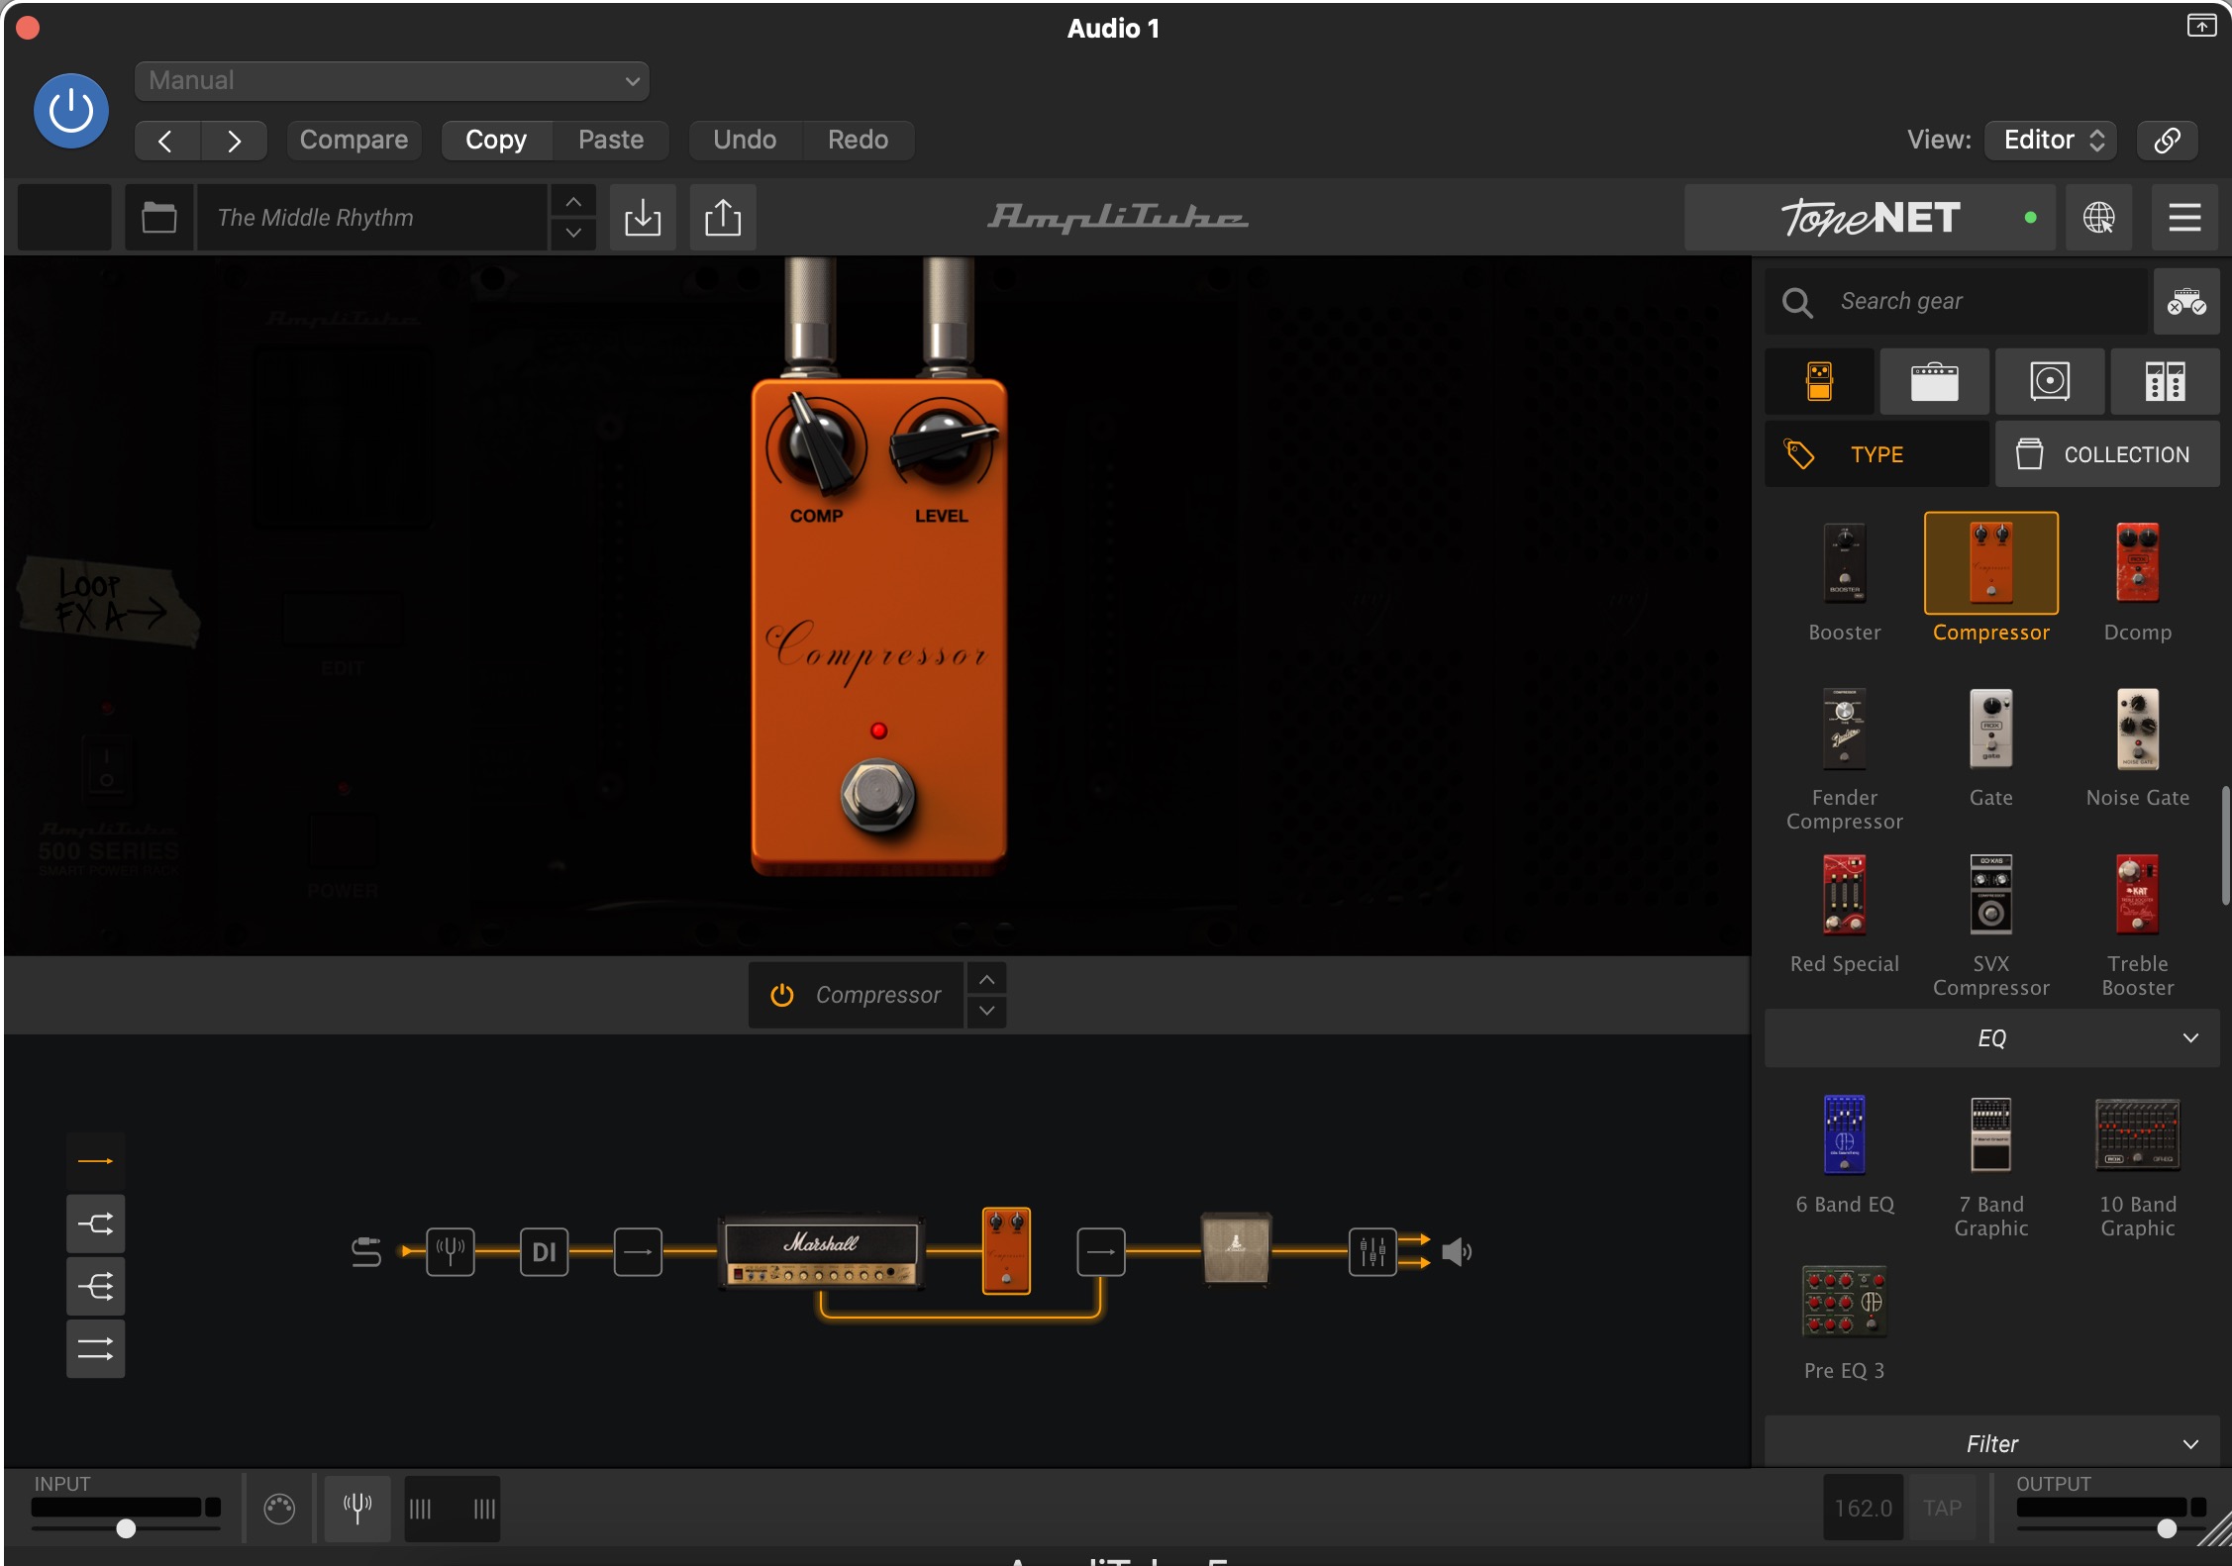Select the Treble Booster pedal

2137,895
